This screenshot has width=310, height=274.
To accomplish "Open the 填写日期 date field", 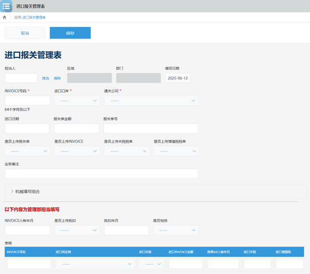I will pos(178,78).
